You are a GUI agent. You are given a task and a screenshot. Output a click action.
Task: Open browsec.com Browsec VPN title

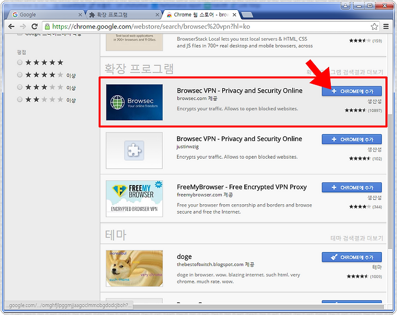[239, 90]
